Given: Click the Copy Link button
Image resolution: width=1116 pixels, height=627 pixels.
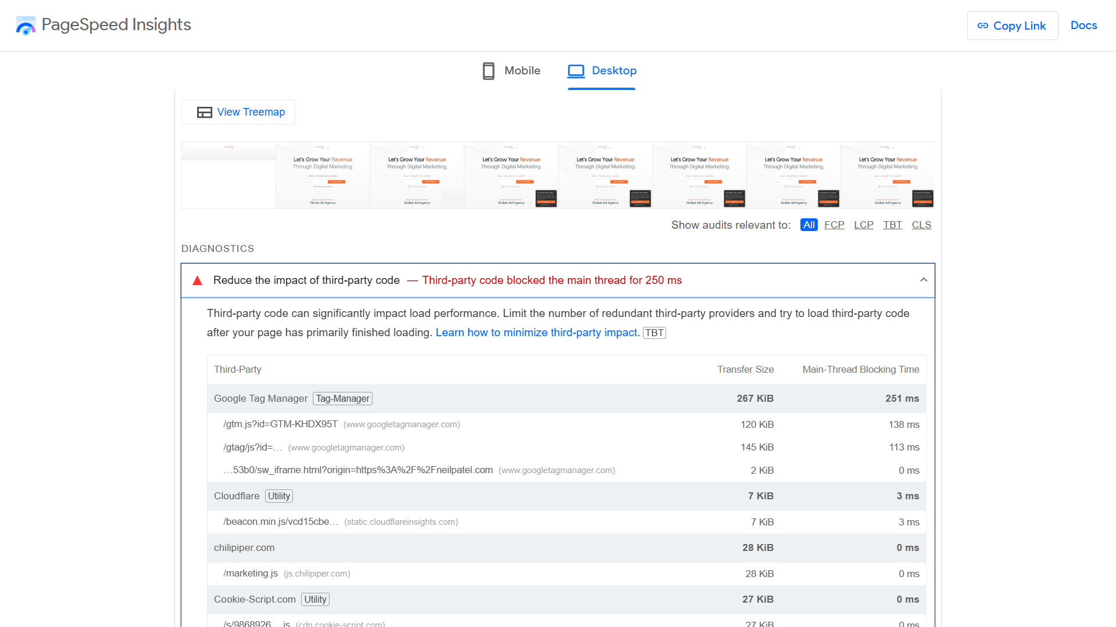Looking at the screenshot, I should (x=1013, y=26).
